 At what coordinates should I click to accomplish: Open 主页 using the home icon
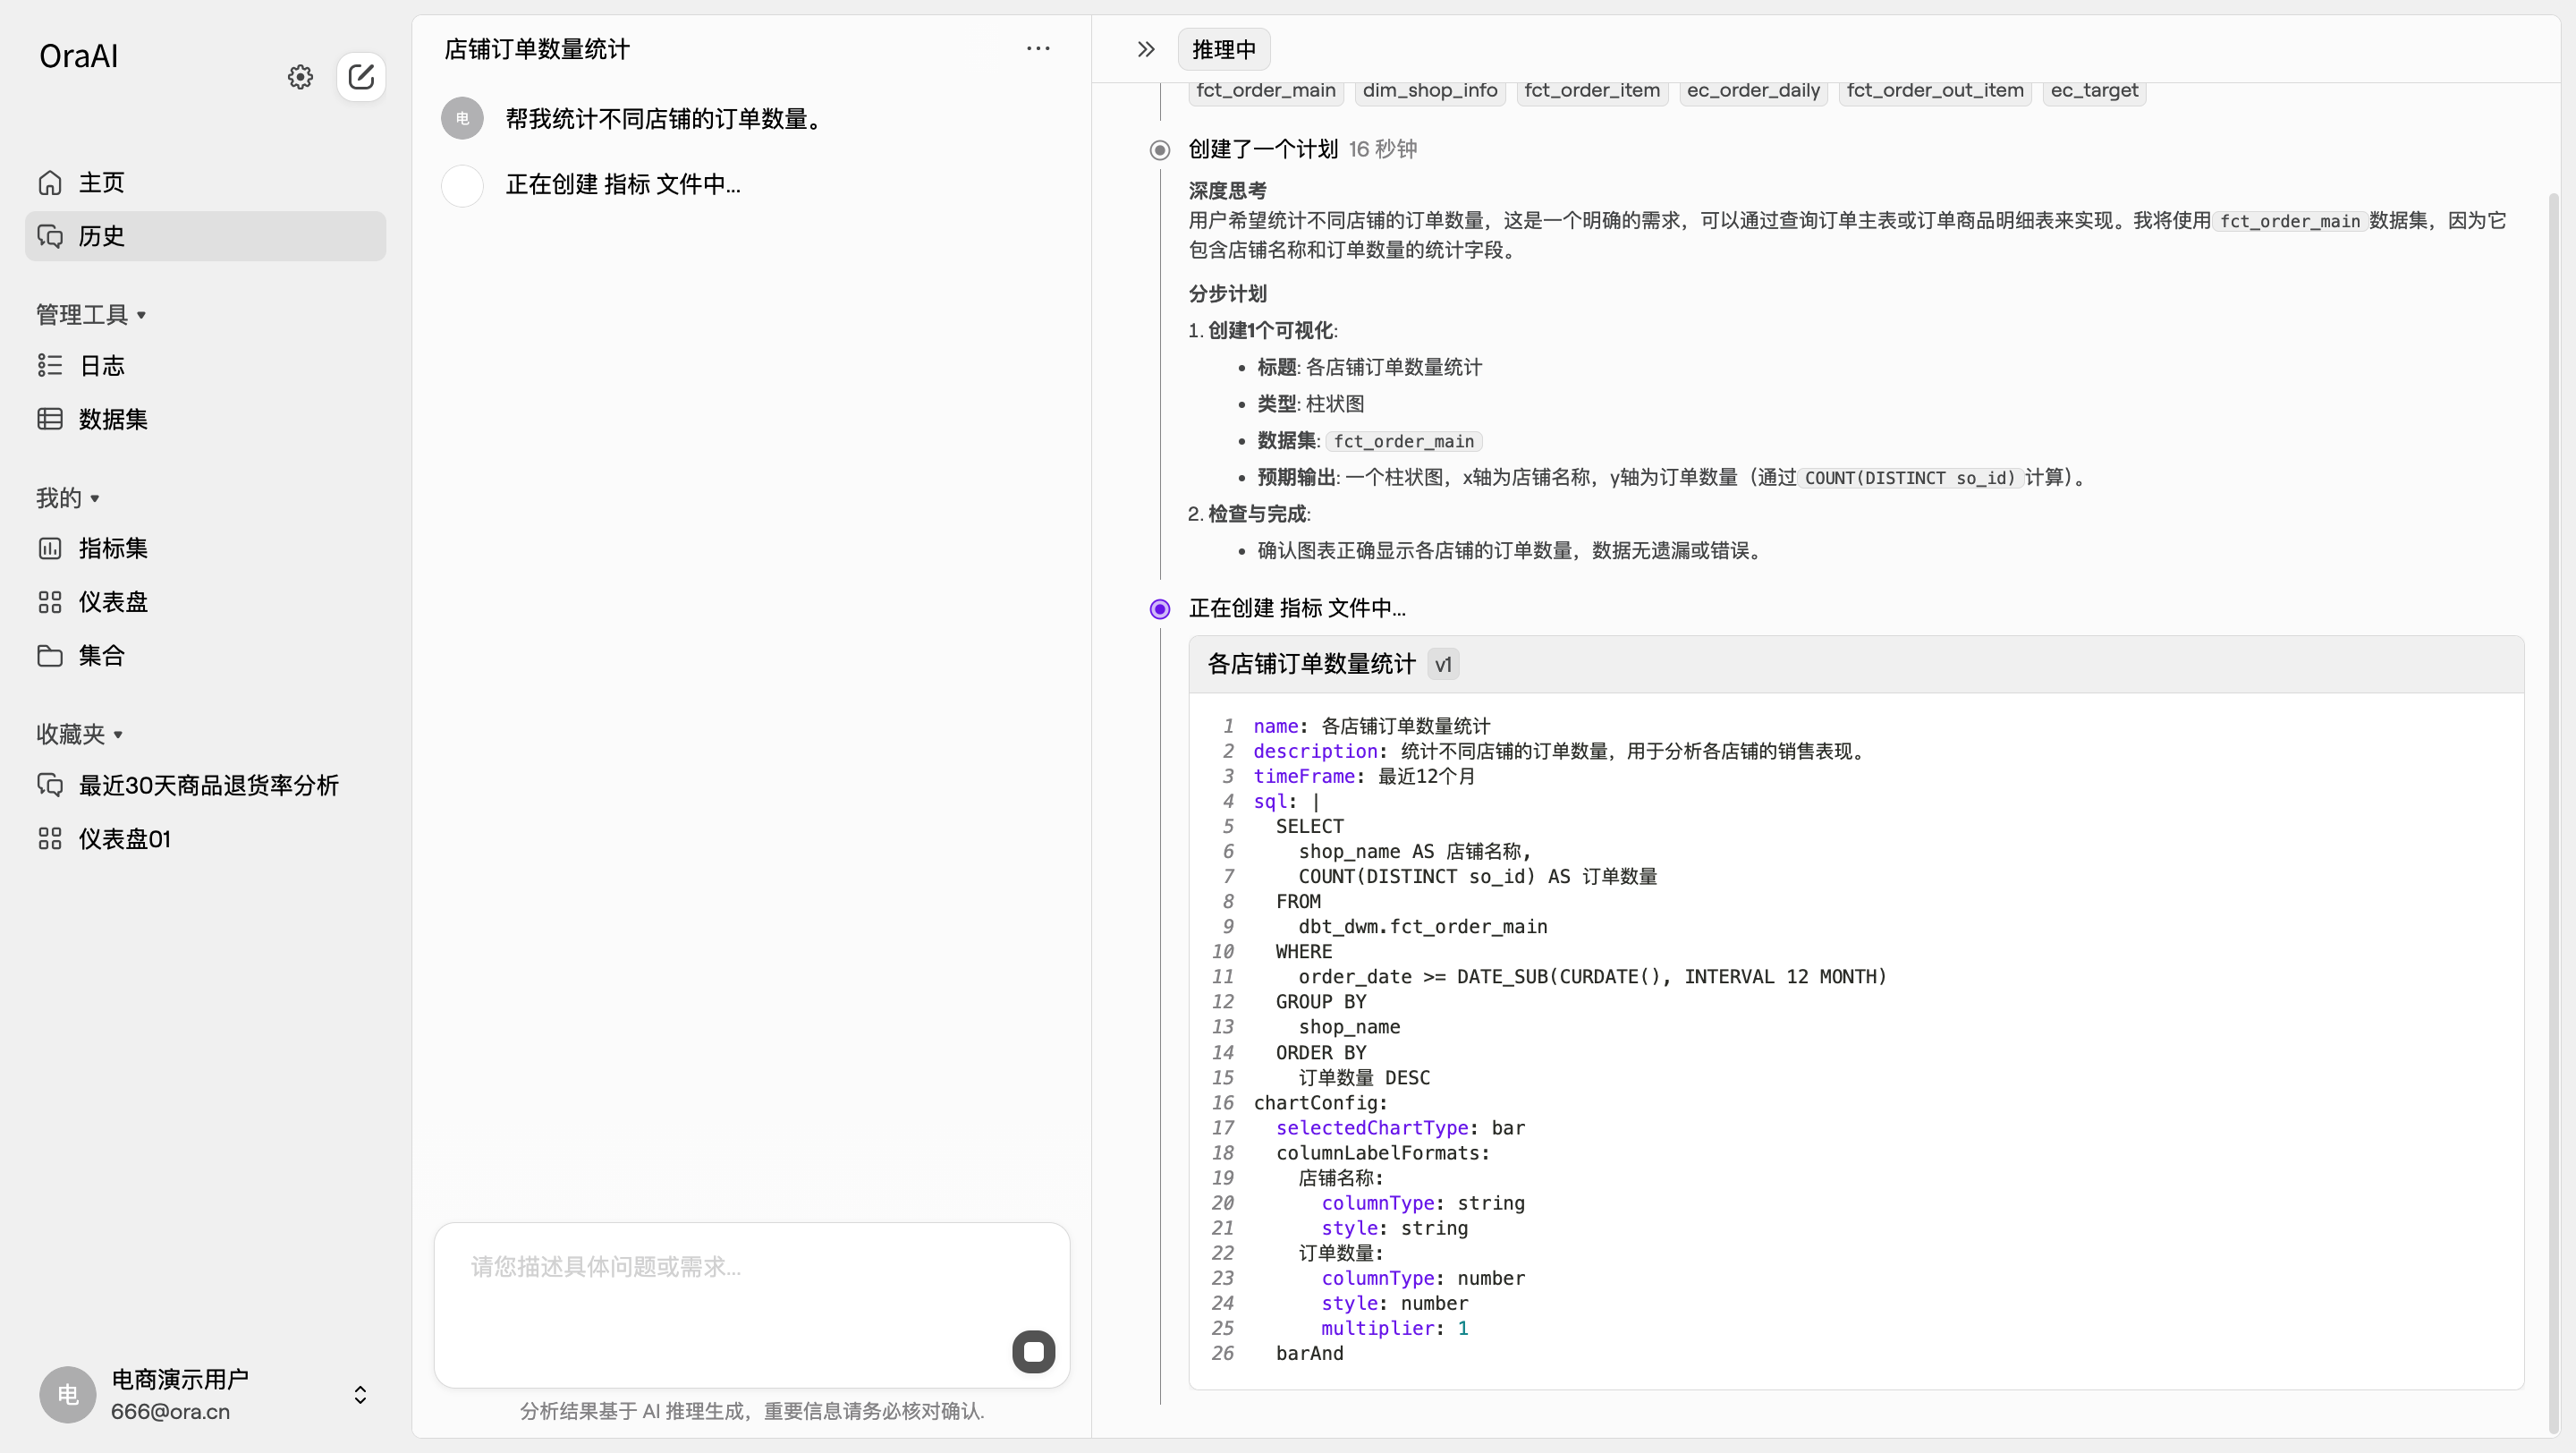pos(49,182)
